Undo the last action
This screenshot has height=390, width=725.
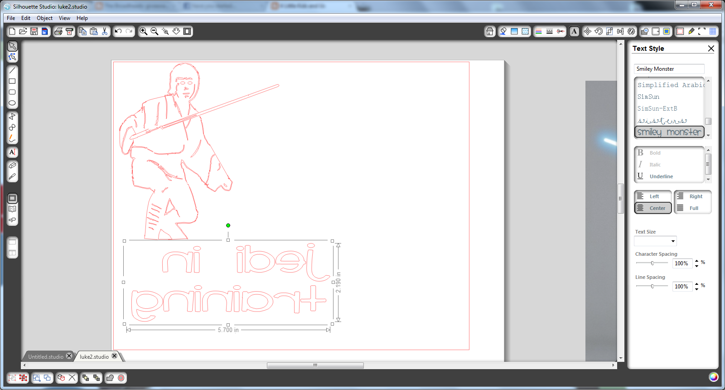(118, 31)
